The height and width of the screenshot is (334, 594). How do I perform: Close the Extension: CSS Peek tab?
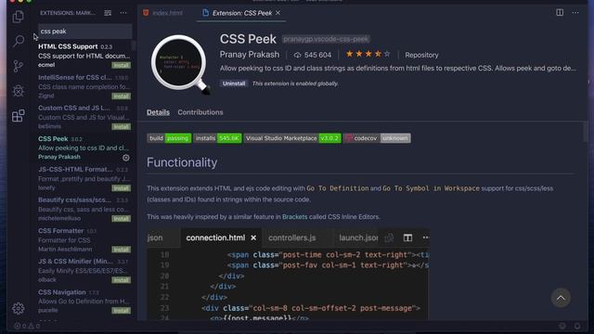pos(278,13)
